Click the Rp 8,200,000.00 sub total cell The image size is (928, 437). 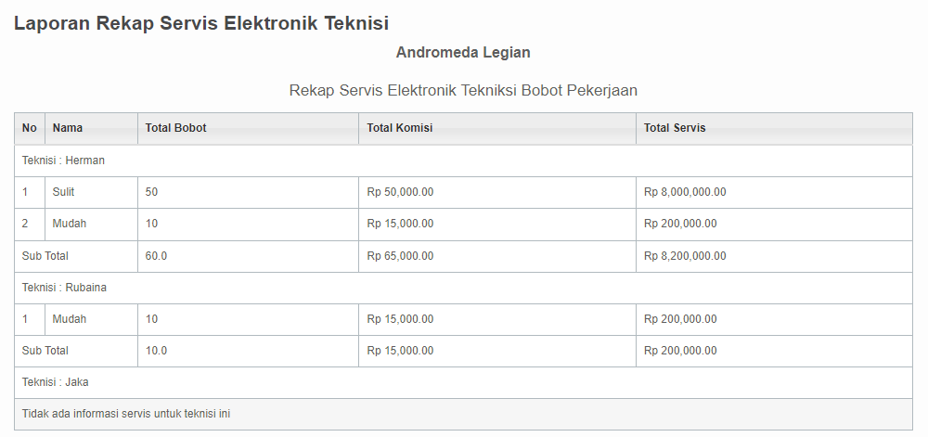[x=774, y=257]
